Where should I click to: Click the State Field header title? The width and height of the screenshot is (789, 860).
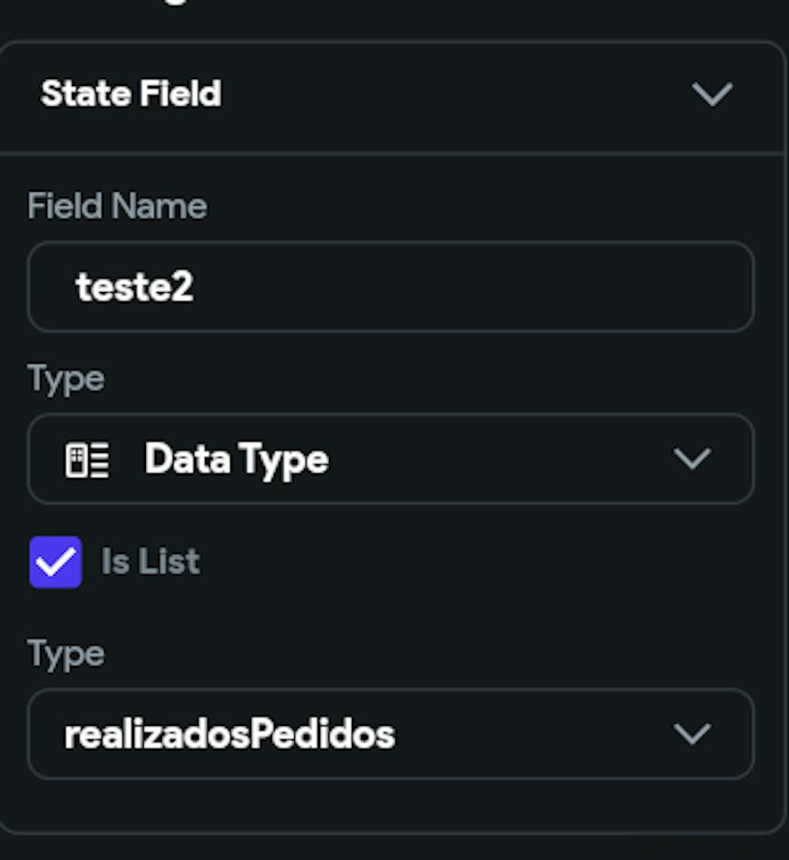(x=131, y=94)
